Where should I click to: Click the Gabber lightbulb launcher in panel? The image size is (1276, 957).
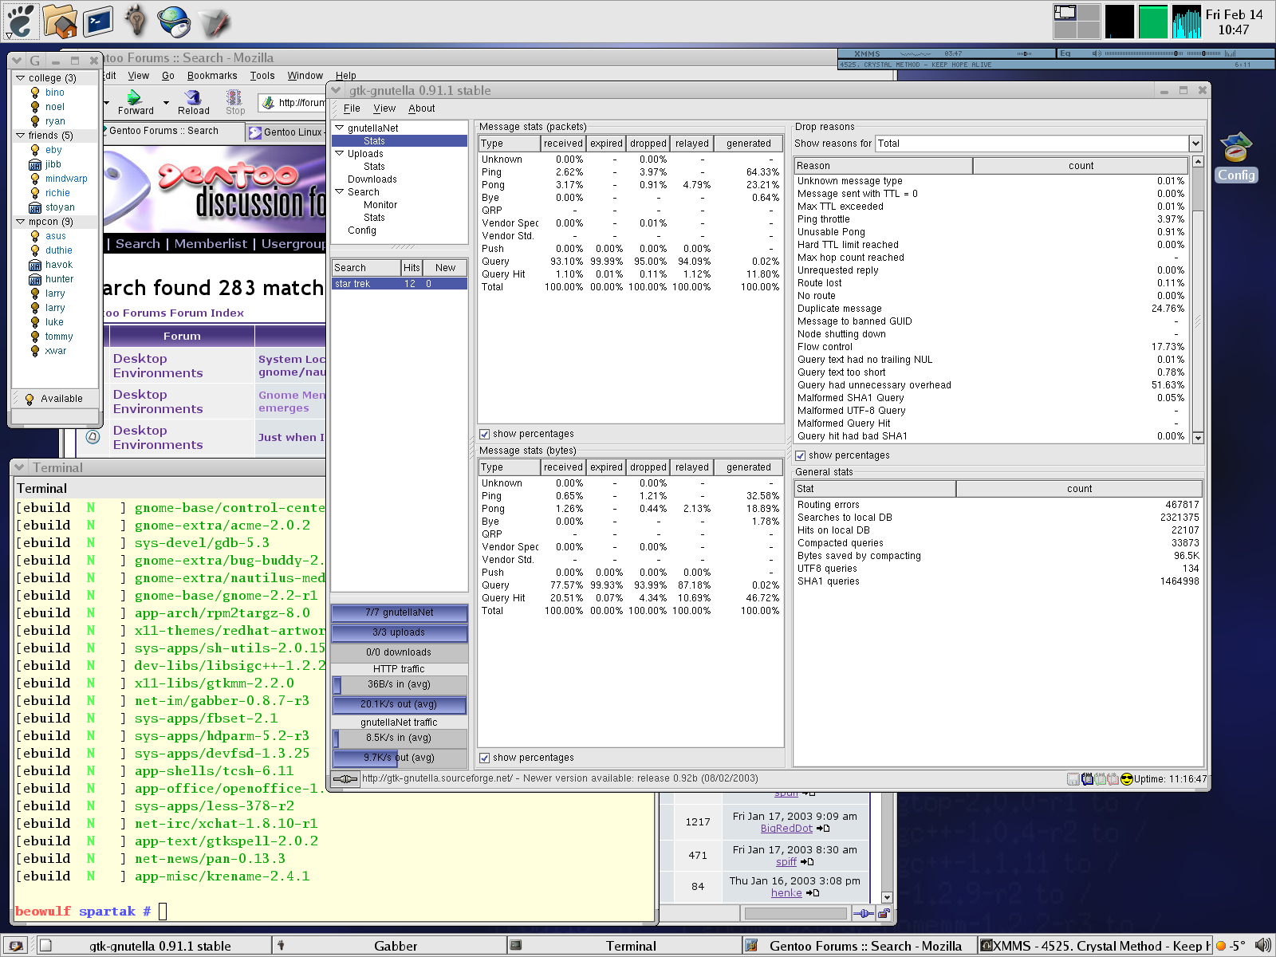(x=136, y=21)
